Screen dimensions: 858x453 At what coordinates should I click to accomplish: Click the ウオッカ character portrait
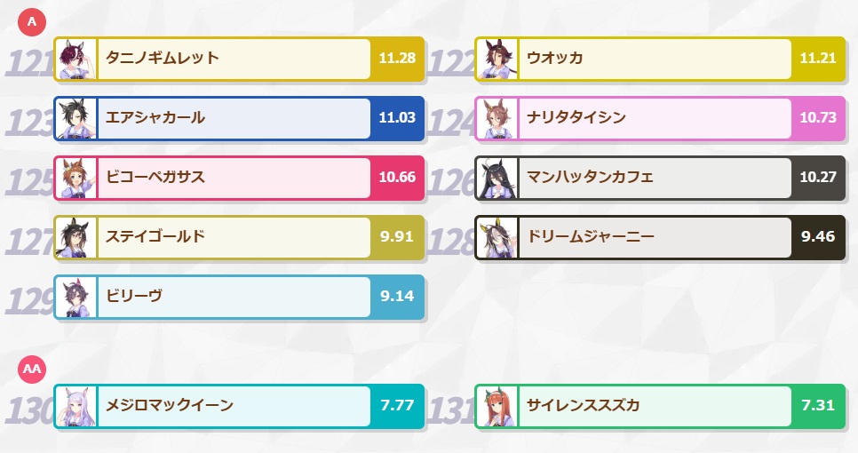point(497,60)
